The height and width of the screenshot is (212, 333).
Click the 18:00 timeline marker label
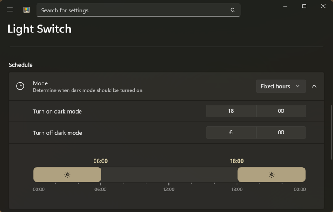(x=237, y=161)
